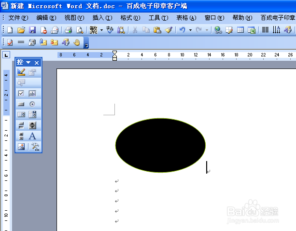Click the Copy icon
The height and width of the screenshot is (231, 296).
[146, 30]
